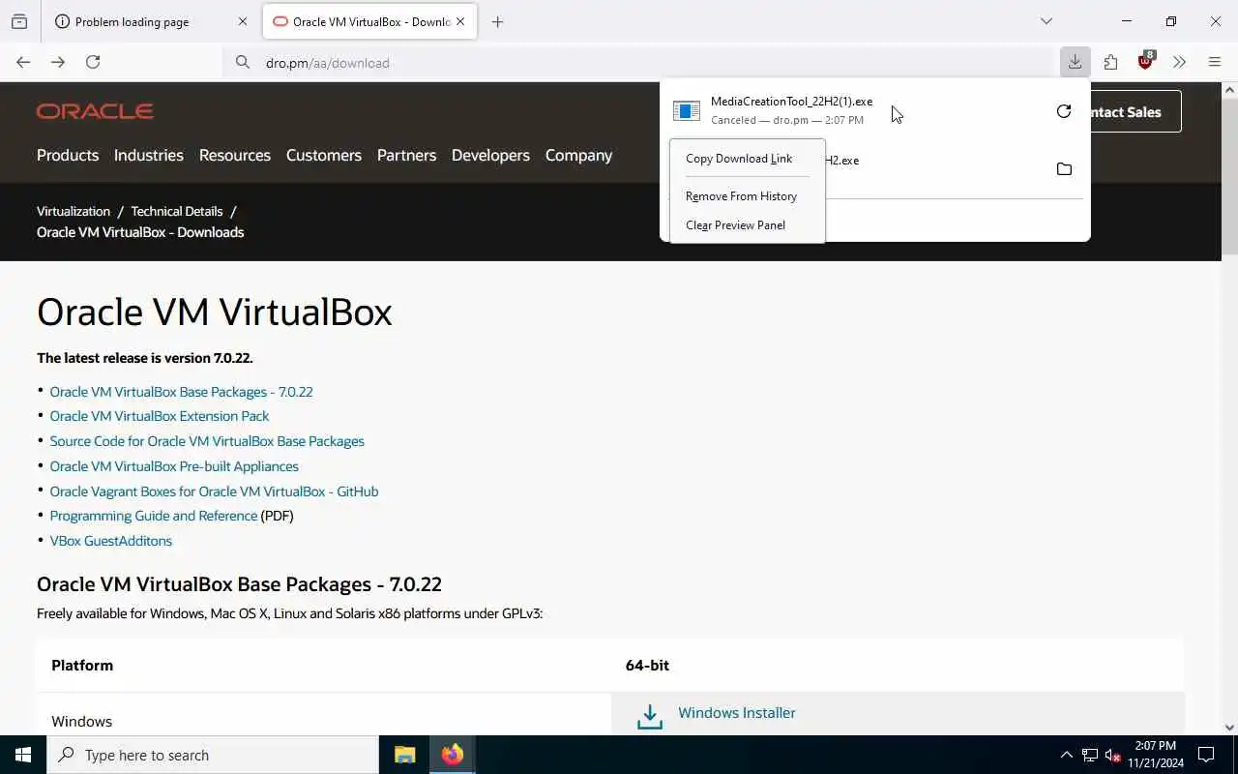
Task: Click the Contact Sales button
Action: 1134,111
